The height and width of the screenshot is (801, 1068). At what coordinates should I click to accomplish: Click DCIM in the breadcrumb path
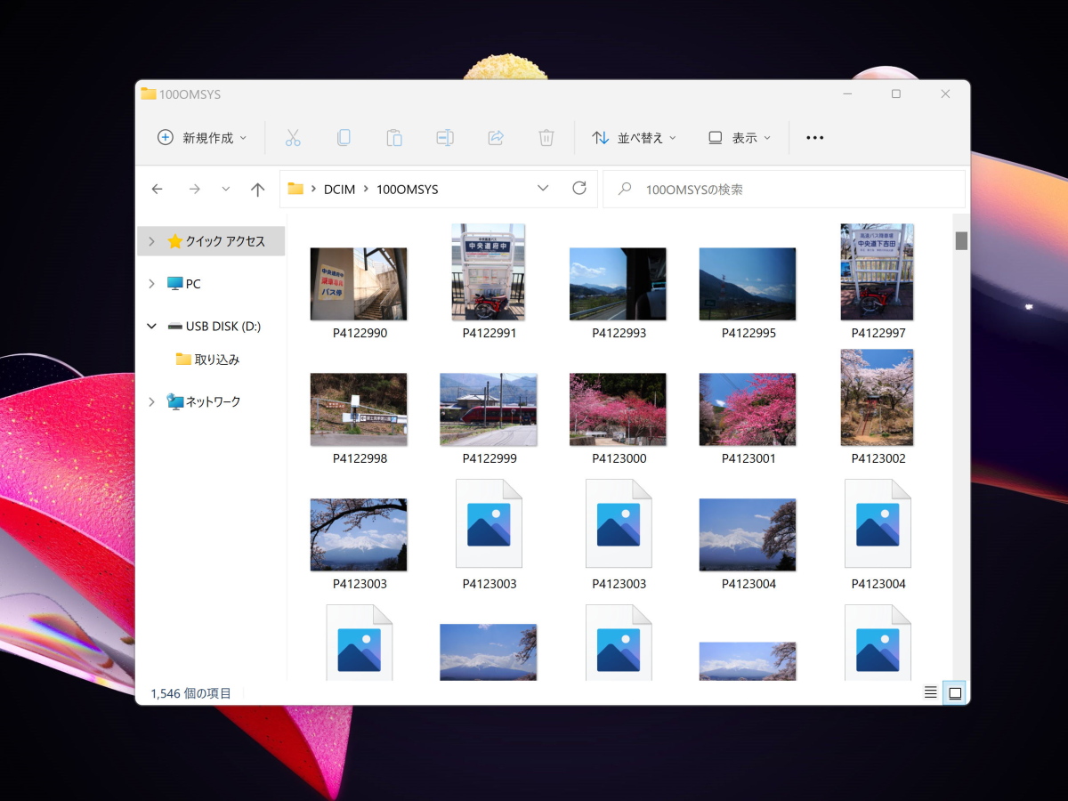click(339, 190)
